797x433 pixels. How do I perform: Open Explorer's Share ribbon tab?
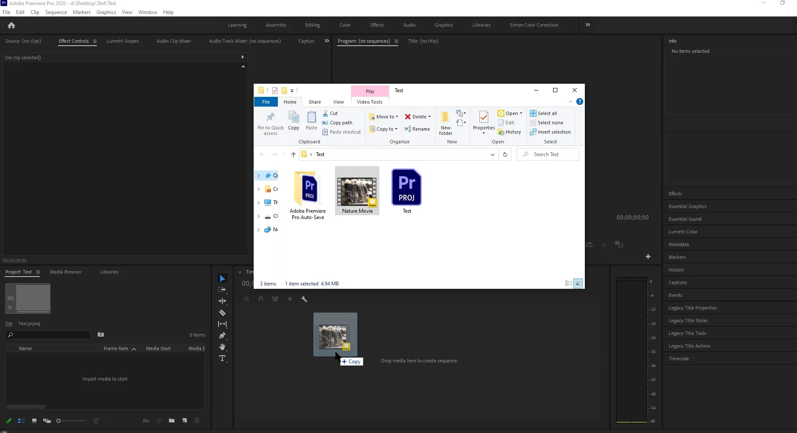315,102
